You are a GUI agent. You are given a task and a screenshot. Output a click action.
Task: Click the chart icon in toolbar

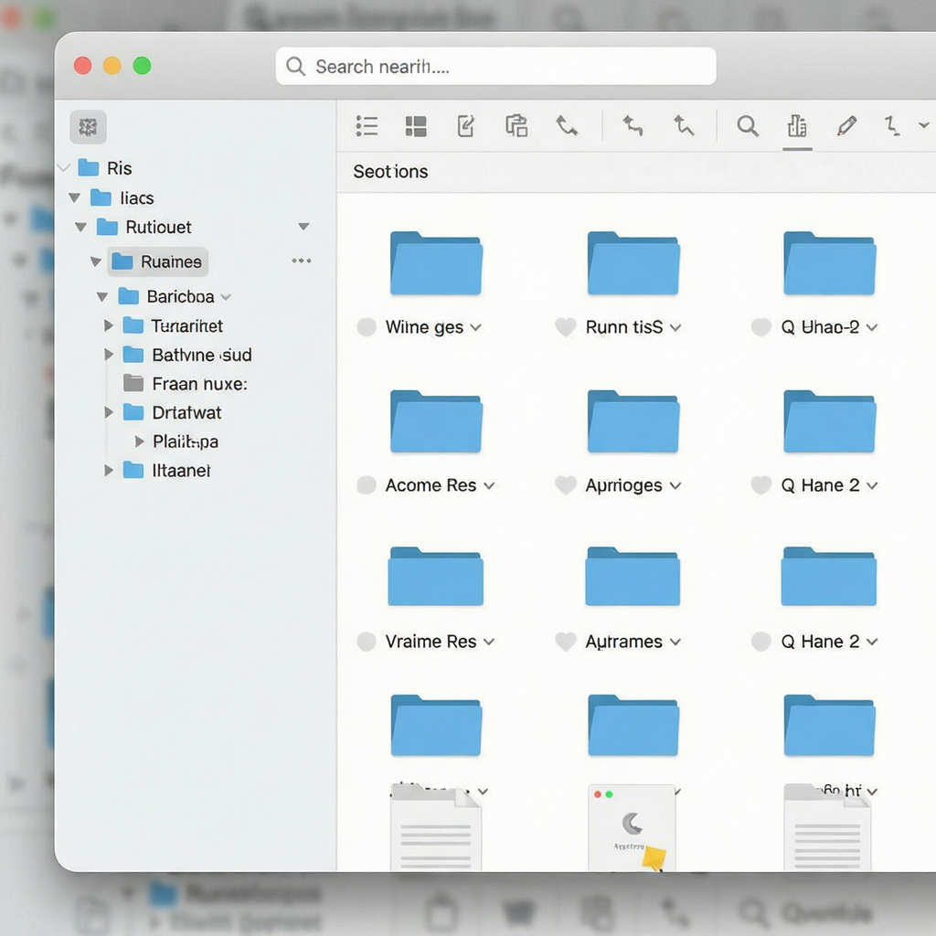[797, 126]
